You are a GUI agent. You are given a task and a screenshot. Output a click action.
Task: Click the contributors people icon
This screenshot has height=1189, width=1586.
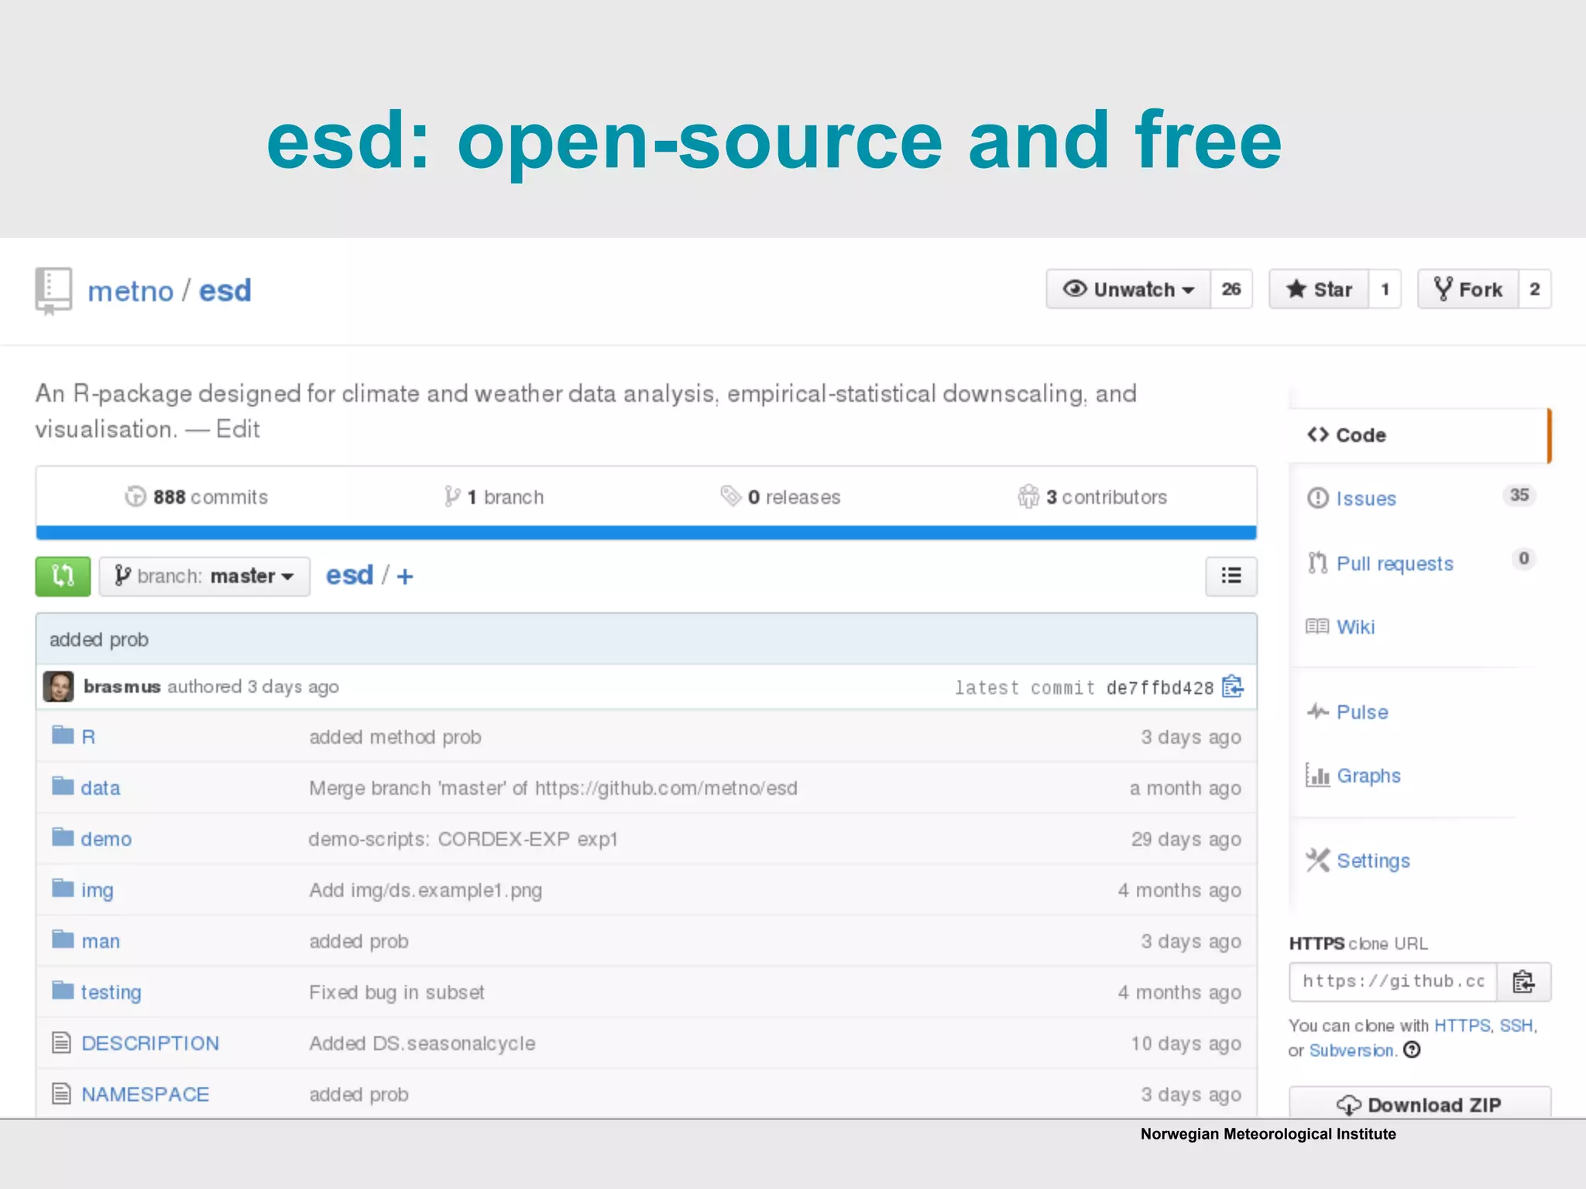tap(1028, 496)
